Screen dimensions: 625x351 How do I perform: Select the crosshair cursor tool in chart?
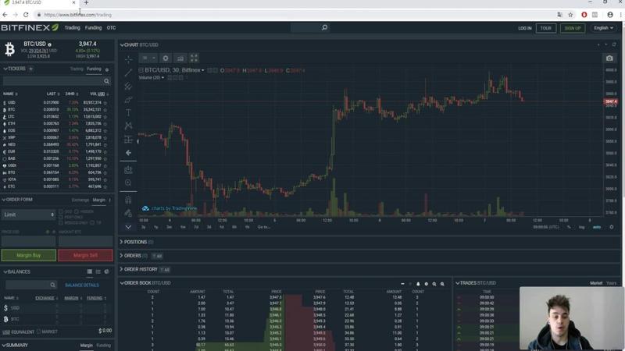128,60
